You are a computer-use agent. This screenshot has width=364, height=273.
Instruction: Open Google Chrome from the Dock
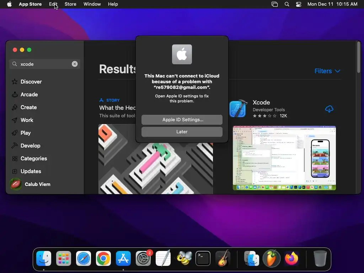click(103, 258)
